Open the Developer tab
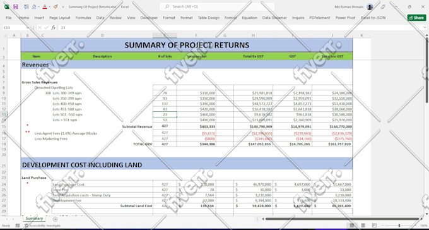 point(149,18)
